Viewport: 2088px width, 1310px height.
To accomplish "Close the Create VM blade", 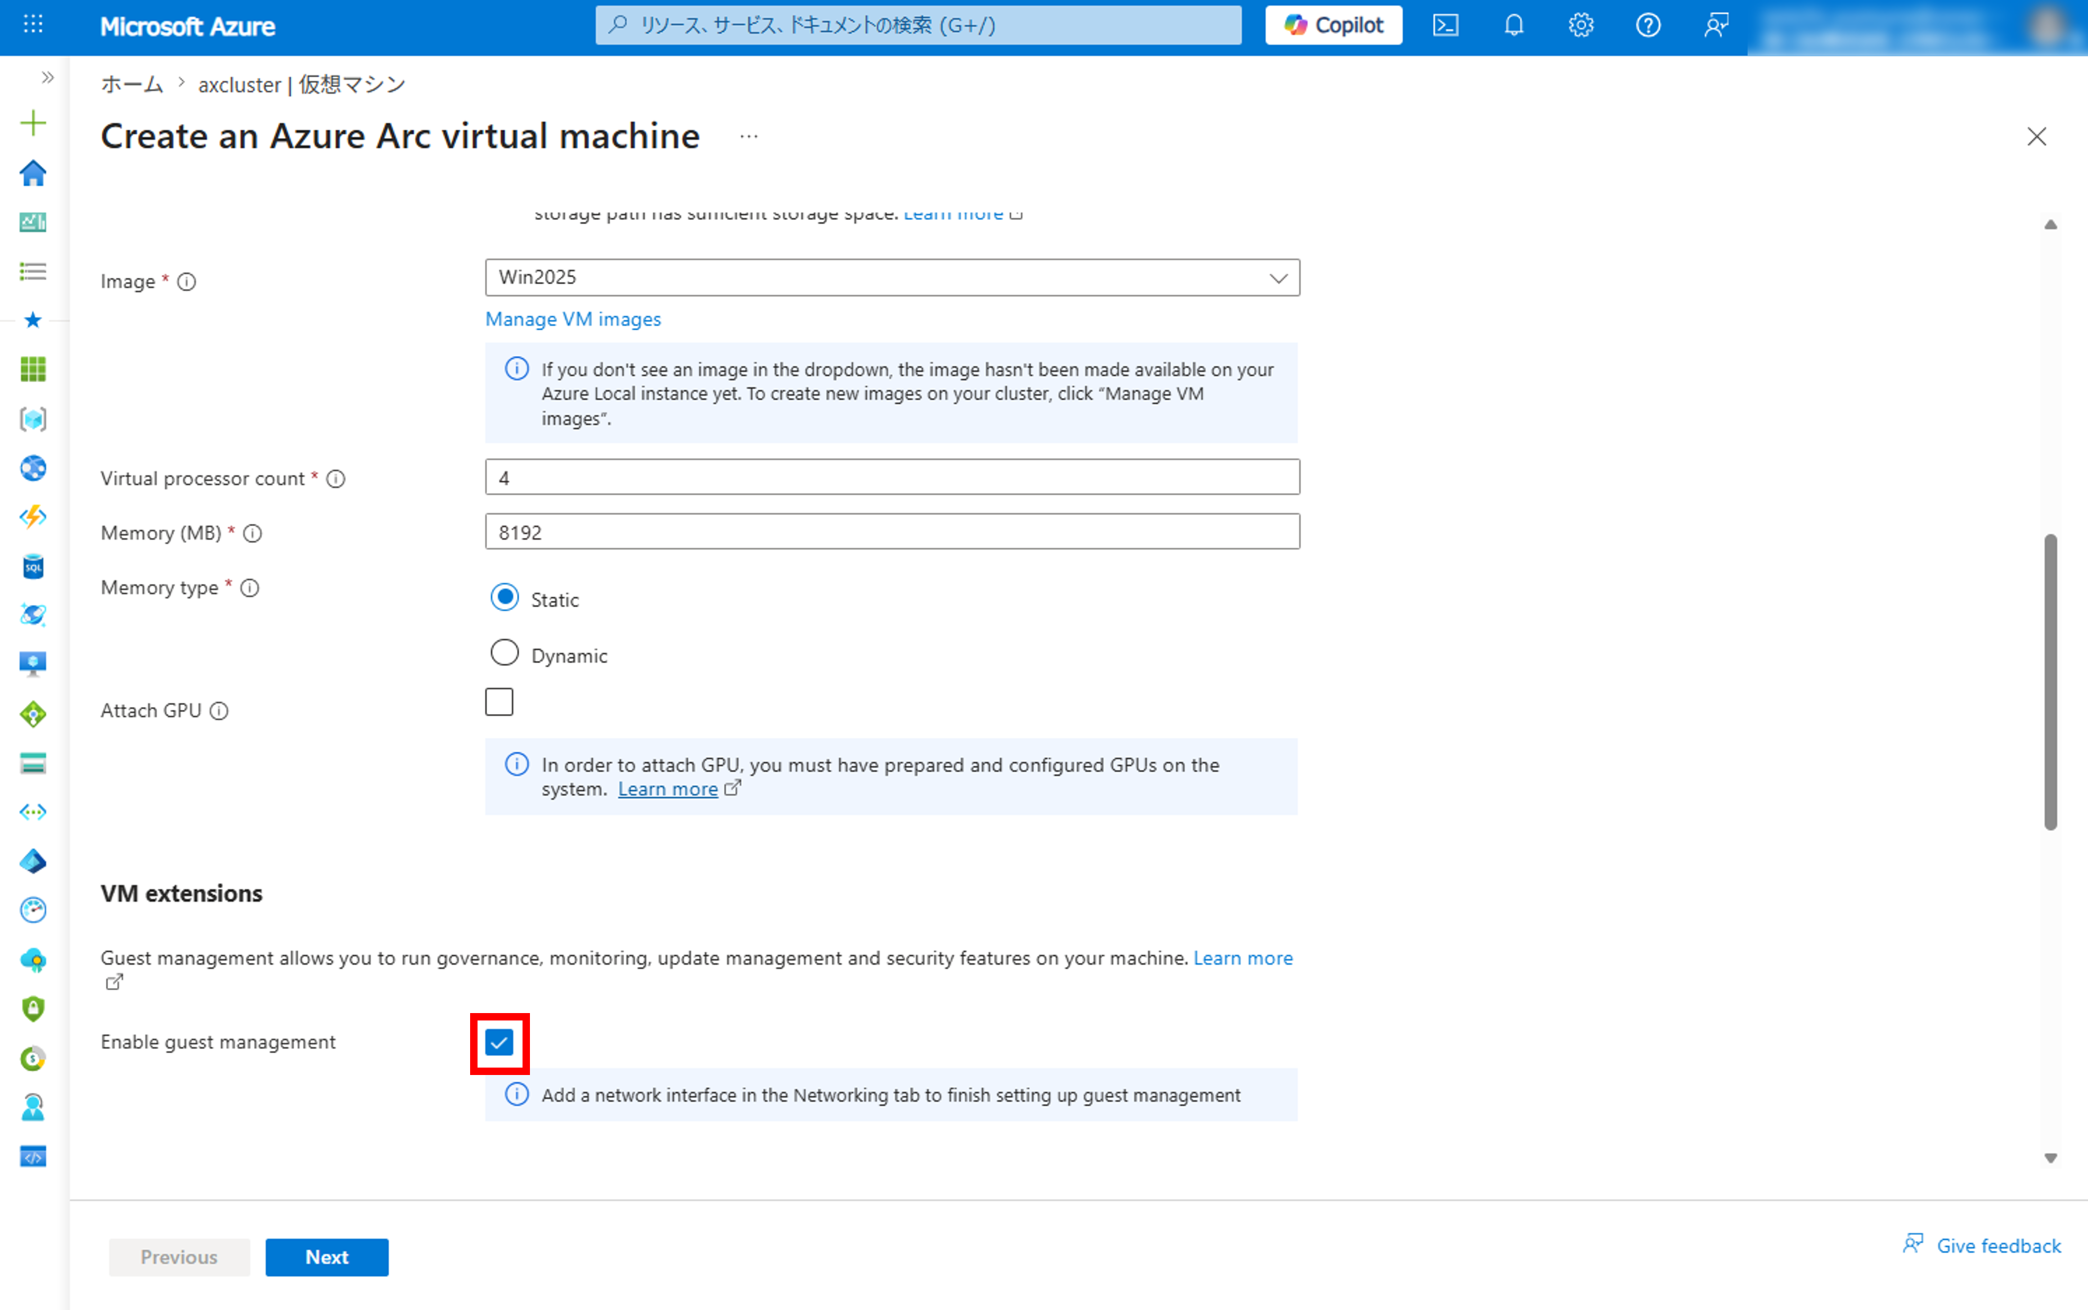I will coord(2037,137).
